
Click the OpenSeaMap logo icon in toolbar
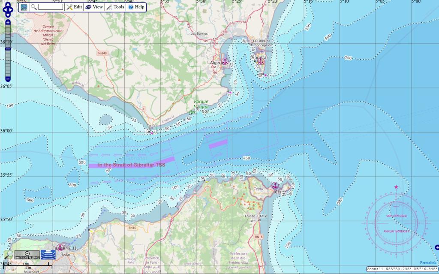(x=24, y=7)
